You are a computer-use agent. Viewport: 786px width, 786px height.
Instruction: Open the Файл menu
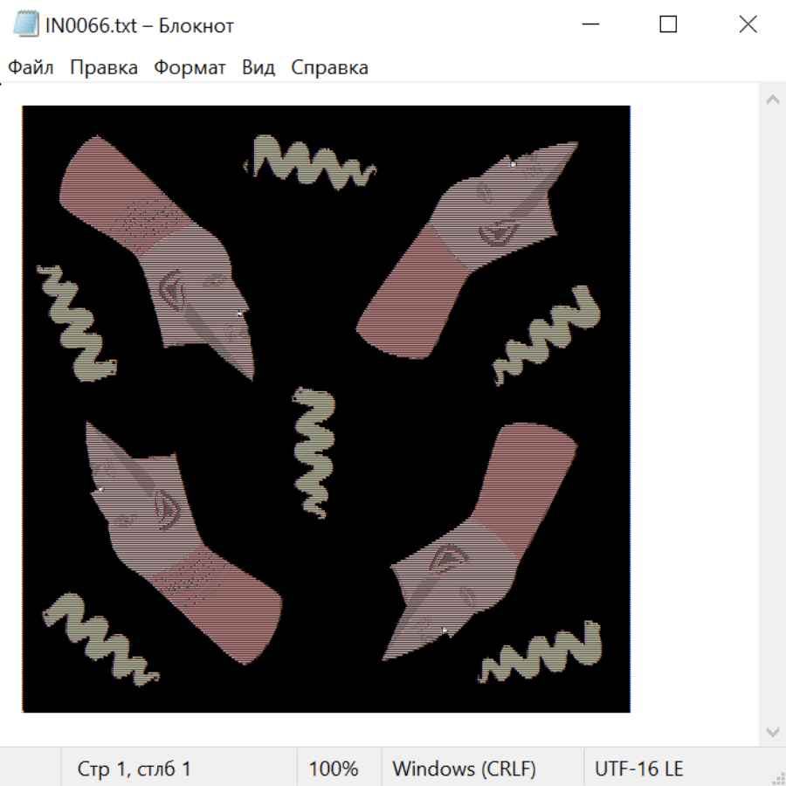tap(31, 68)
